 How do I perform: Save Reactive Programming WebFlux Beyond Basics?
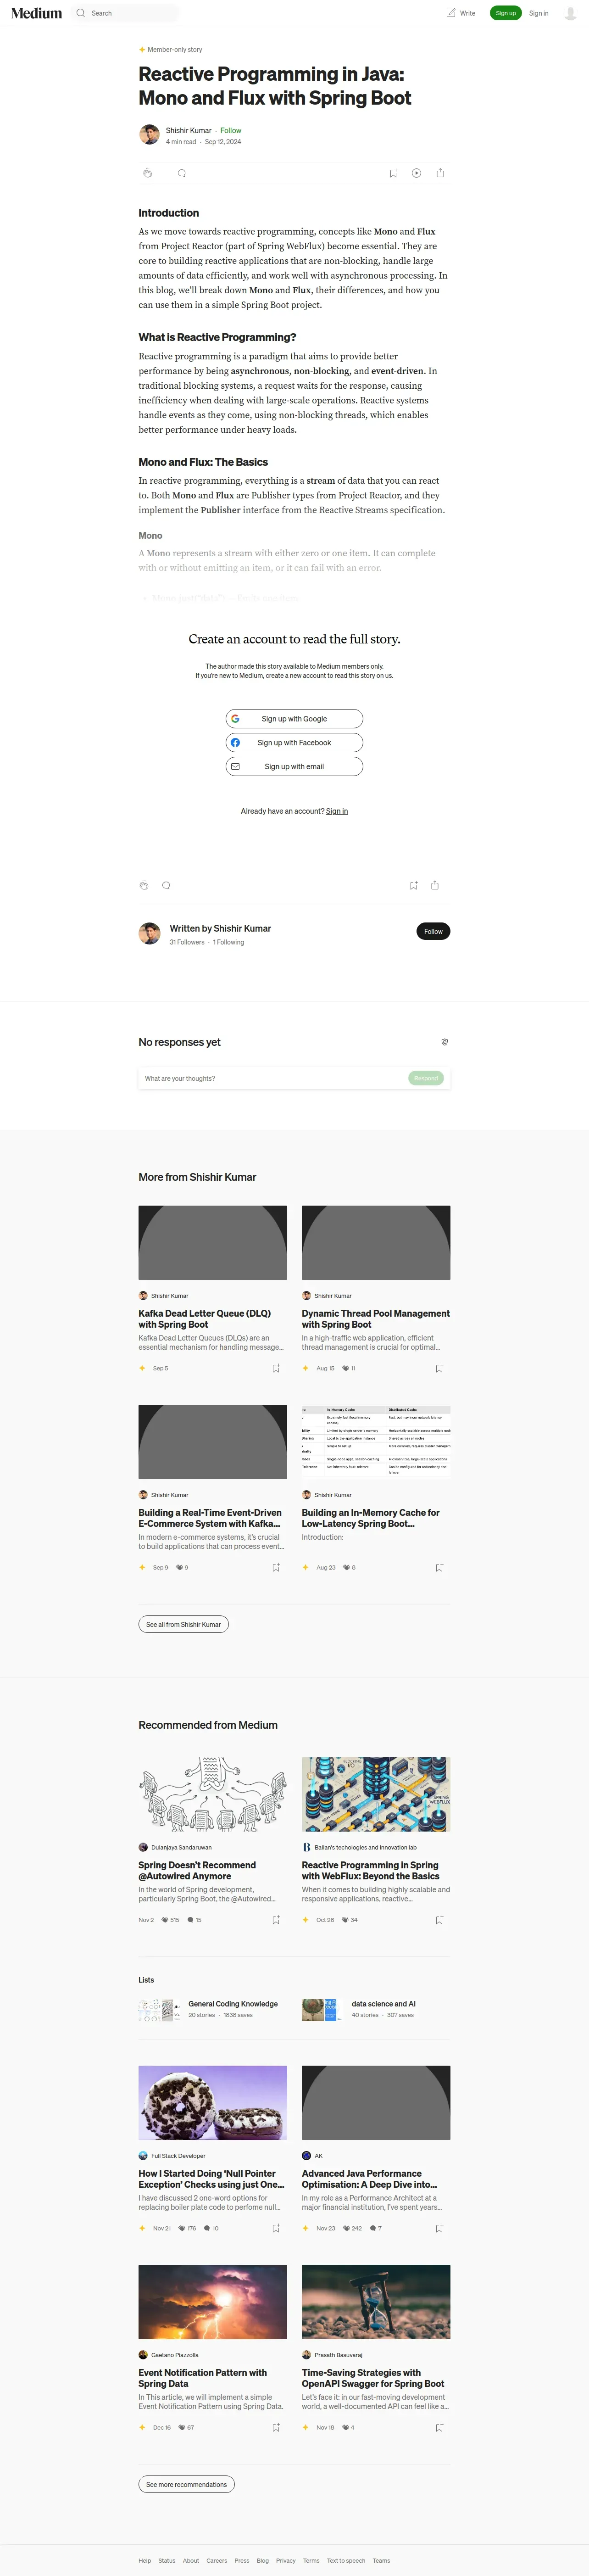[x=439, y=1920]
